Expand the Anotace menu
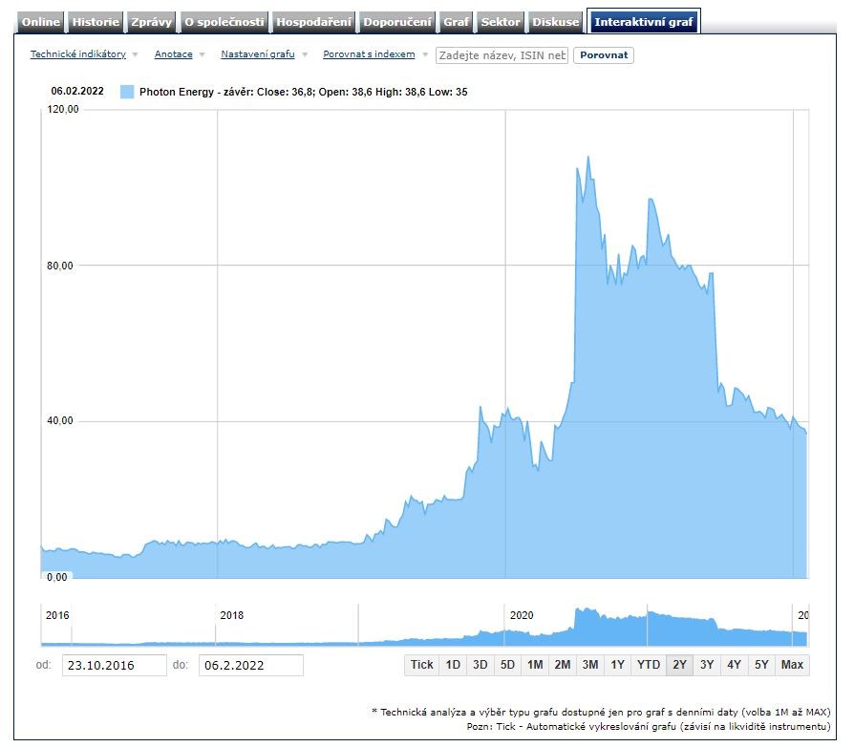Viewport: 854px width, 747px height. point(174,54)
